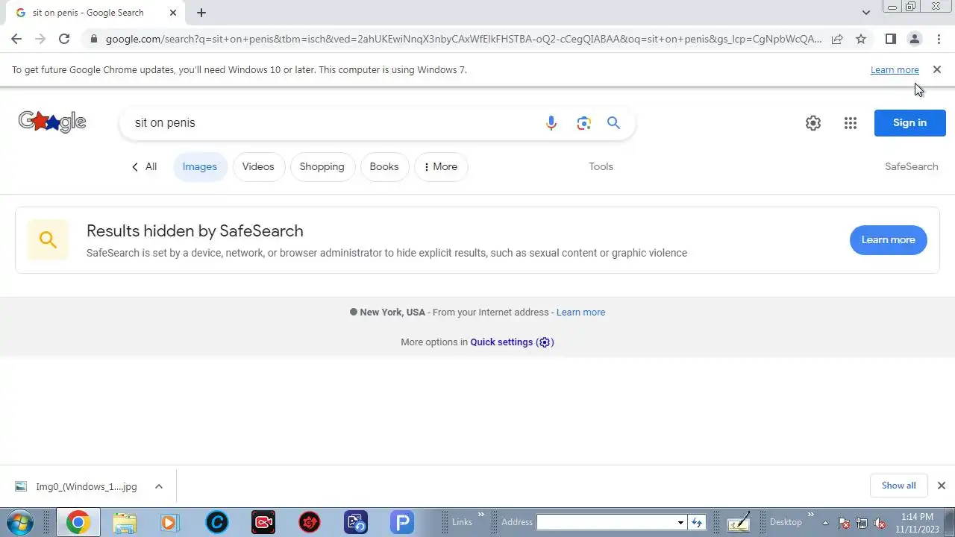
Task: Open the Quick settings link in footer
Action: [512, 342]
